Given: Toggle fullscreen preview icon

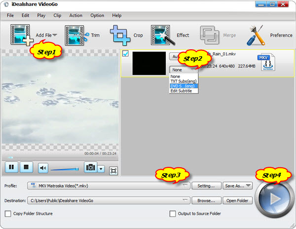Looking at the screenshot, I should click(113, 171).
